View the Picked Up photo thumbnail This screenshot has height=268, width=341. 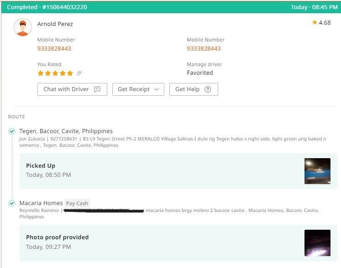coord(317,171)
